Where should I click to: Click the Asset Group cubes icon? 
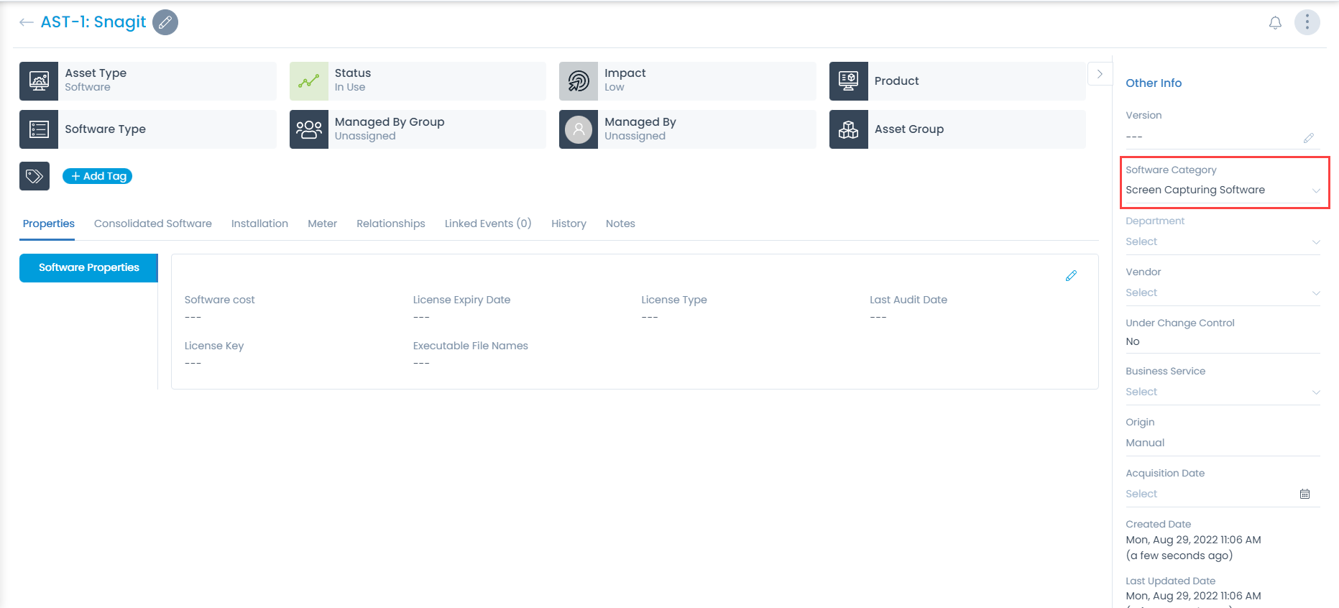[849, 129]
